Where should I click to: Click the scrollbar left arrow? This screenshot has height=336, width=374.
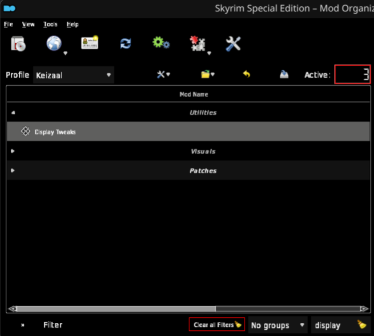pyautogui.click(x=13, y=309)
